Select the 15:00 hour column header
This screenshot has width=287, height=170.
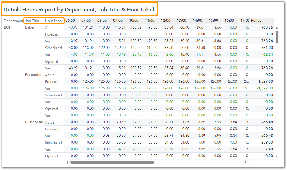213,21
